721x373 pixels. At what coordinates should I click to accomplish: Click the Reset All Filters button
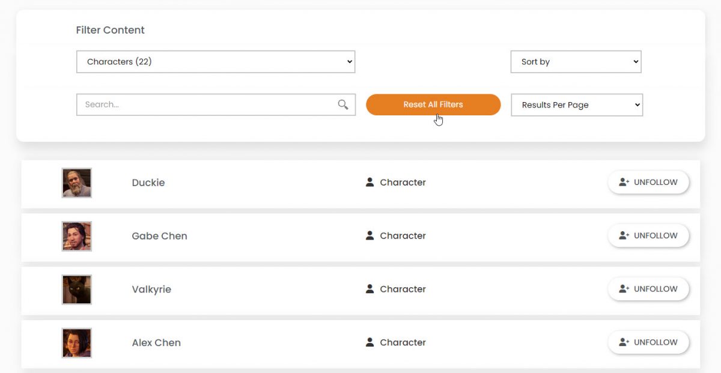pos(433,105)
